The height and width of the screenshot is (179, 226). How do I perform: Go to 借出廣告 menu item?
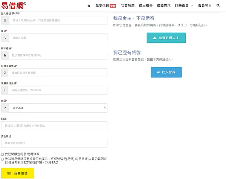[145, 6]
